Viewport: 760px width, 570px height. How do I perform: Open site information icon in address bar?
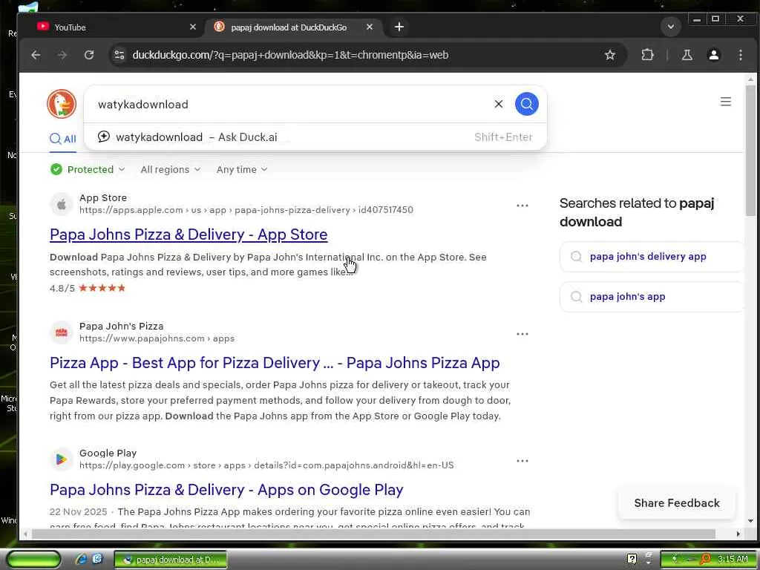pyautogui.click(x=119, y=55)
